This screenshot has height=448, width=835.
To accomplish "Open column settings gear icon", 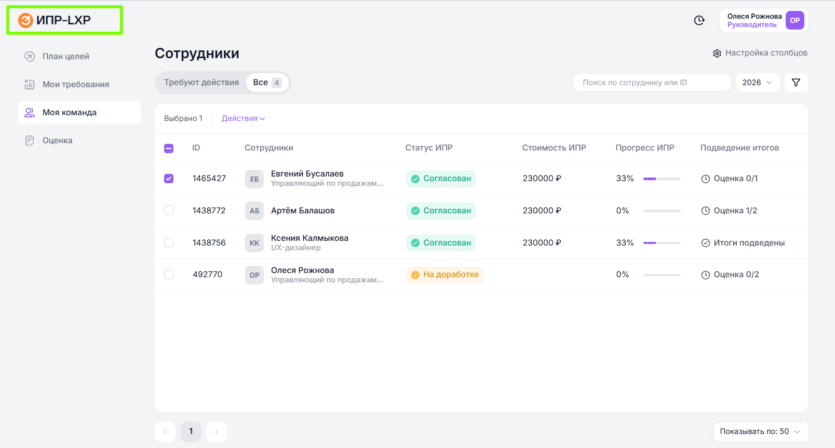I will (717, 53).
